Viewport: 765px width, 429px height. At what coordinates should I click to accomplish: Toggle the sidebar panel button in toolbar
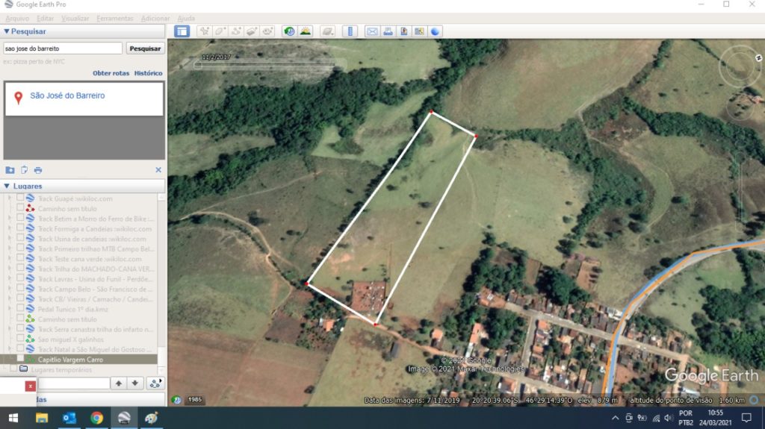(x=182, y=31)
